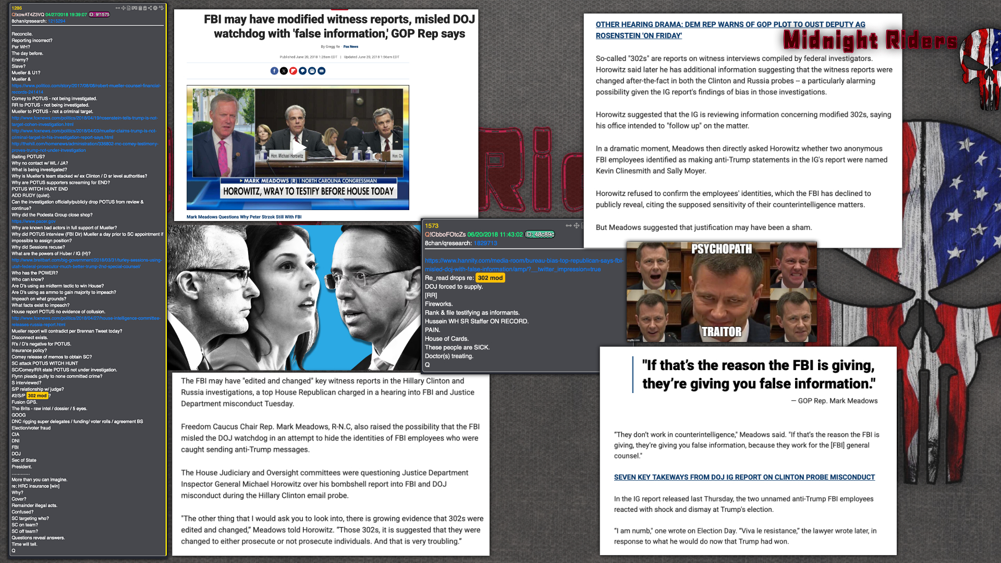
Task: Click the McCabe, Page, Rosenstein portrait image
Action: [294, 297]
